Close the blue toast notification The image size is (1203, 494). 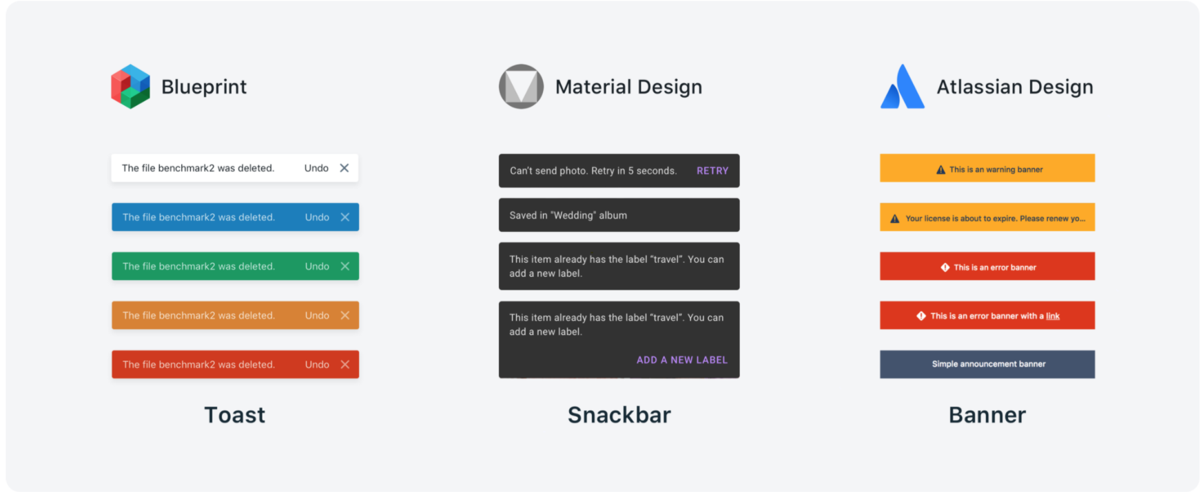tap(345, 217)
